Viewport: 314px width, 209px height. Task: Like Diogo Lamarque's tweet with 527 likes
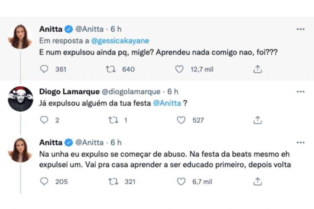(181, 120)
